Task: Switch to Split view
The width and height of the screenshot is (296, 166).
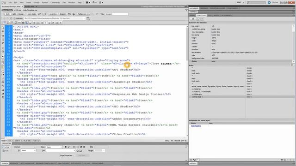Action: (x=14, y=14)
